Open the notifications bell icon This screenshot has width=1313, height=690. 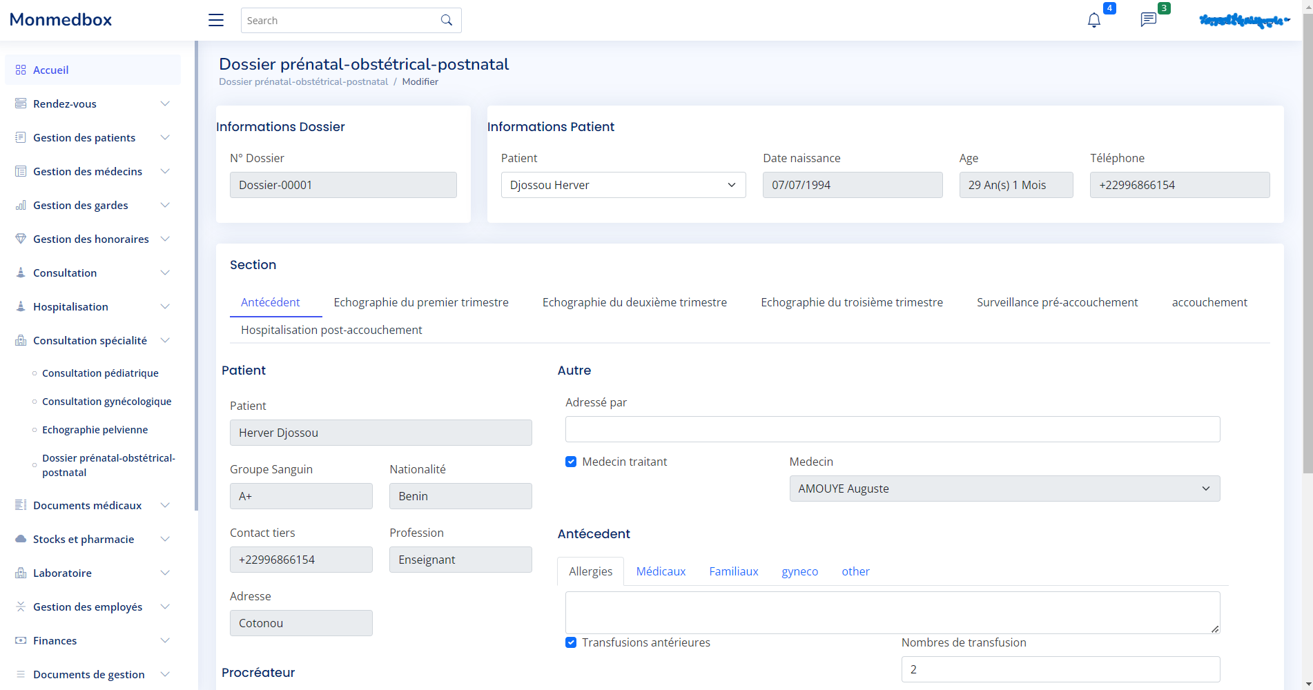(x=1093, y=21)
